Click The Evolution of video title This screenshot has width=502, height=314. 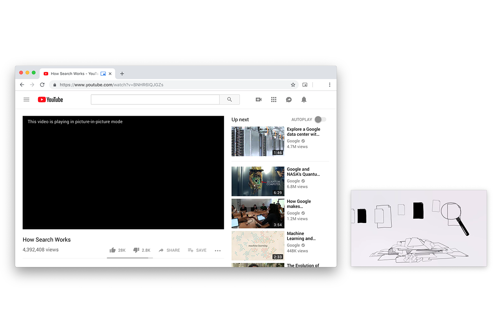pos(303,265)
